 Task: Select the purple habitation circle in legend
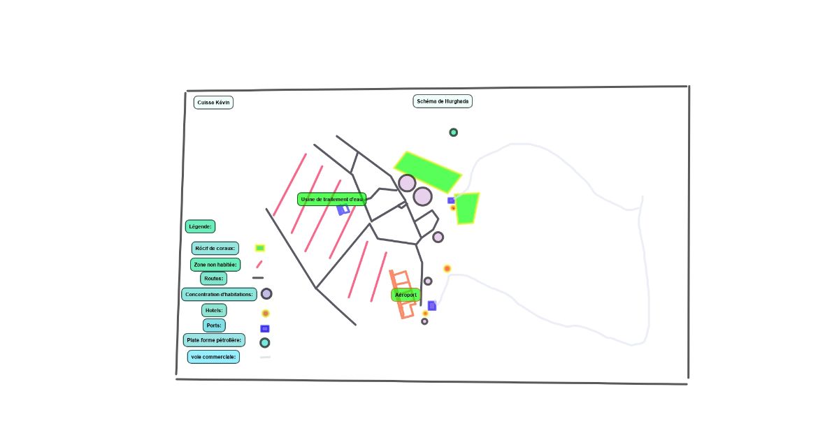(266, 294)
